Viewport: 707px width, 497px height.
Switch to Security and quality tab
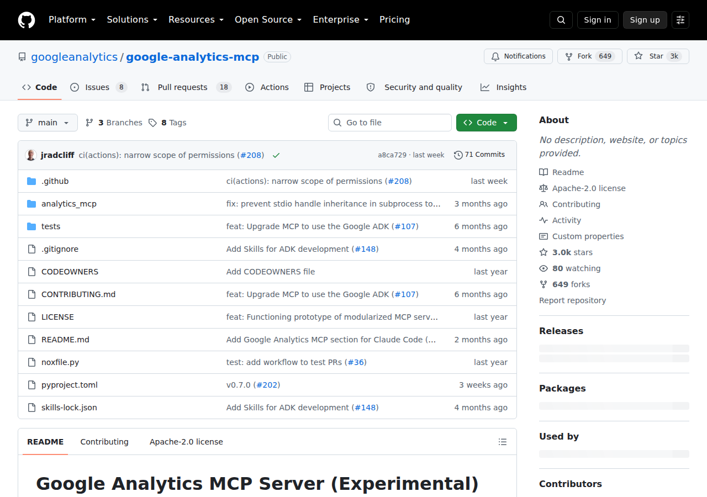[414, 87]
